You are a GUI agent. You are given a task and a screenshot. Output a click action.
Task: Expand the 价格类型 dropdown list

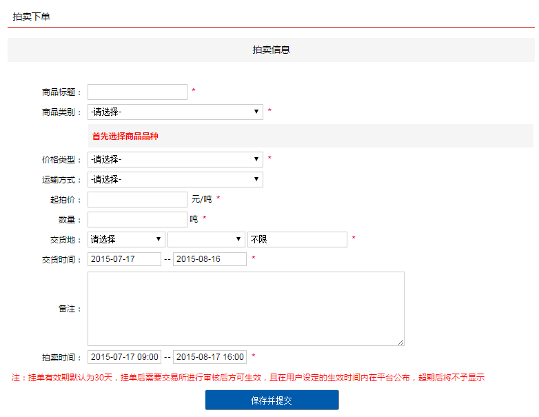click(x=175, y=159)
